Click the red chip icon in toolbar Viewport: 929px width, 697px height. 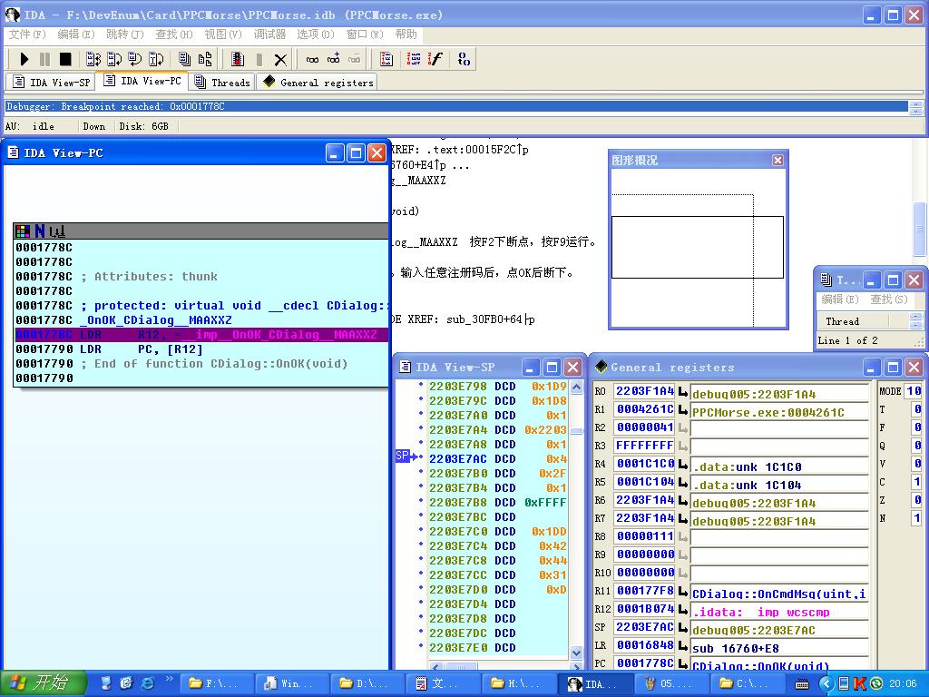click(238, 59)
